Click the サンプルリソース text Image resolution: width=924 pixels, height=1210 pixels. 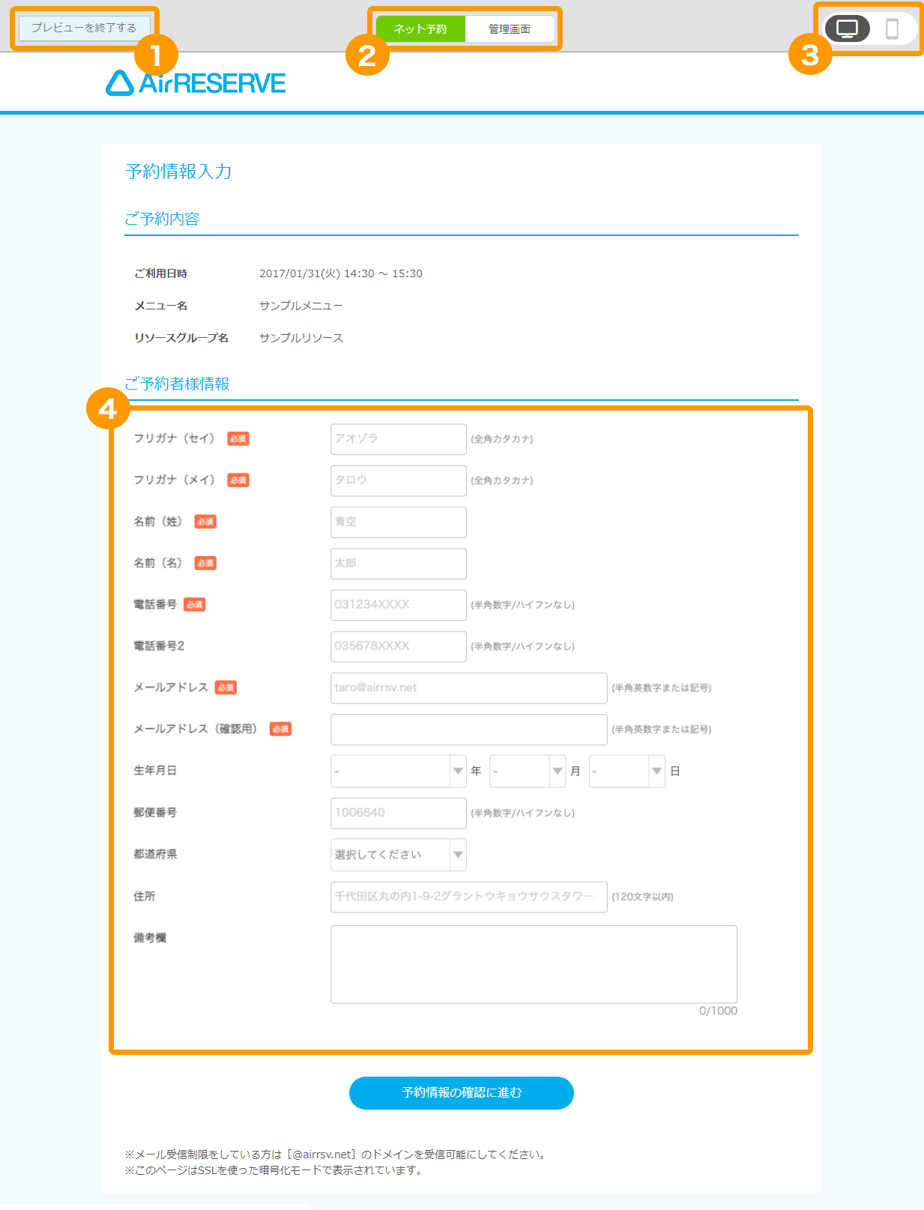click(301, 338)
